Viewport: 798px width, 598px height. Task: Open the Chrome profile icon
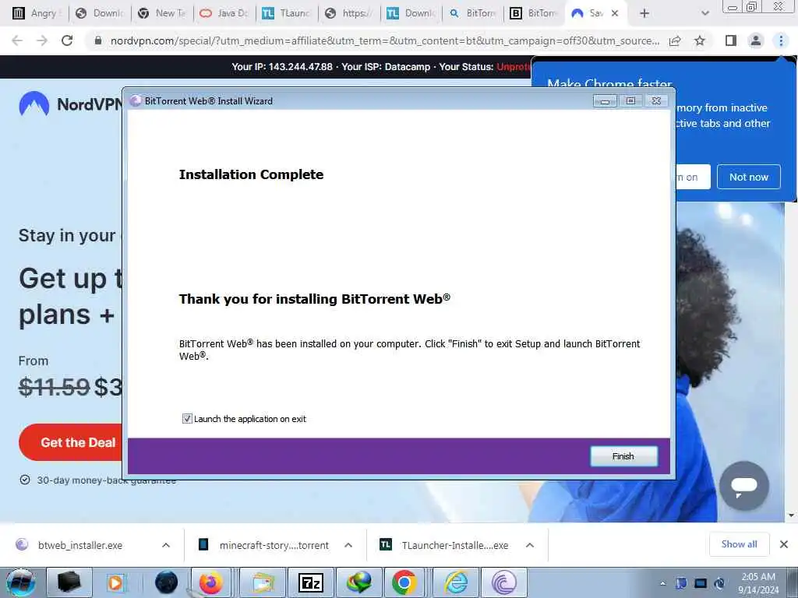[756, 40]
